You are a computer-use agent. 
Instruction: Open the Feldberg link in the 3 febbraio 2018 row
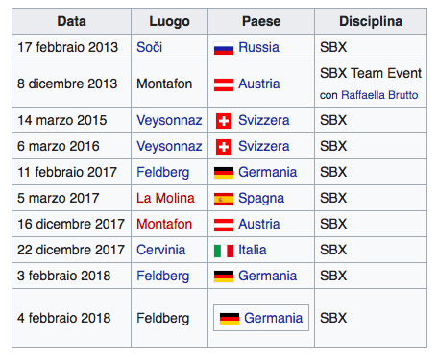163,277
